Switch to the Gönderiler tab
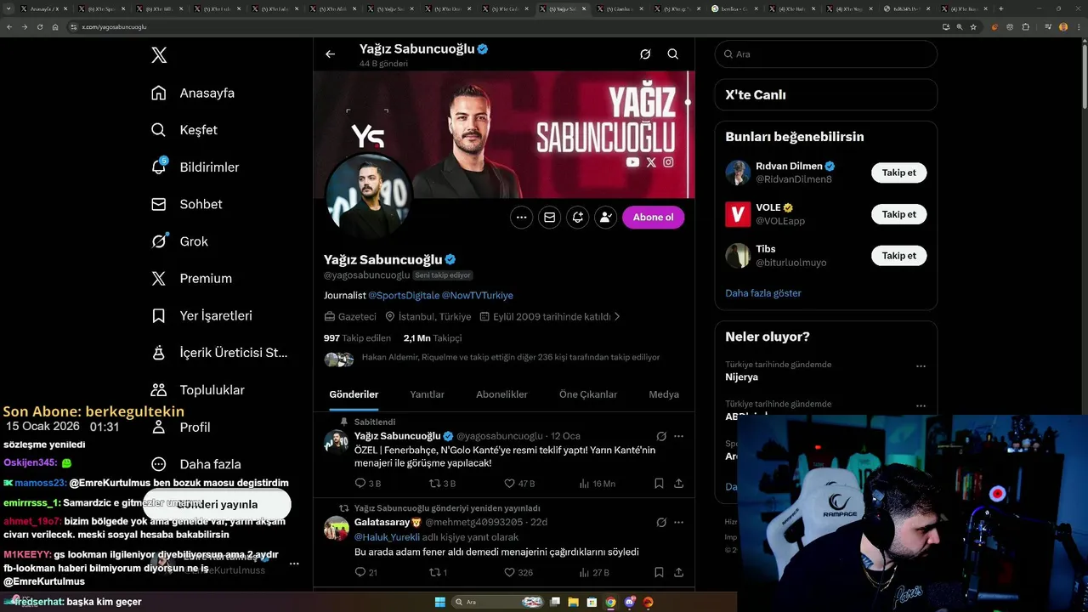Viewport: 1088px width, 612px height. (x=354, y=394)
